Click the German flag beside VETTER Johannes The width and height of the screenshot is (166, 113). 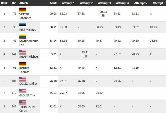(23, 10)
